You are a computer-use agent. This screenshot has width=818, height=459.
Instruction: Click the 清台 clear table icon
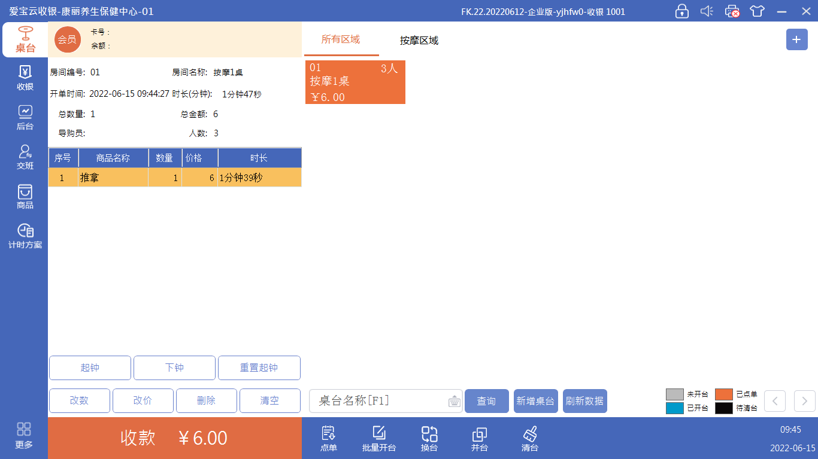pos(530,438)
